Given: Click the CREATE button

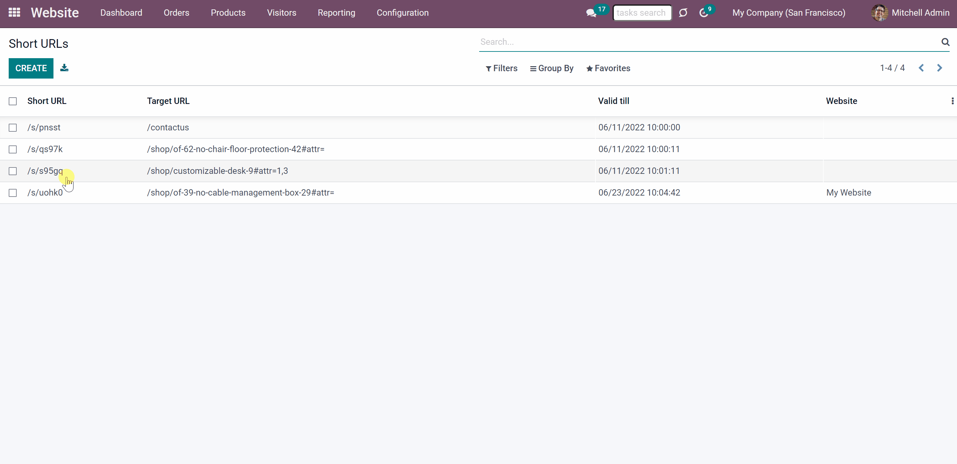Looking at the screenshot, I should [31, 68].
